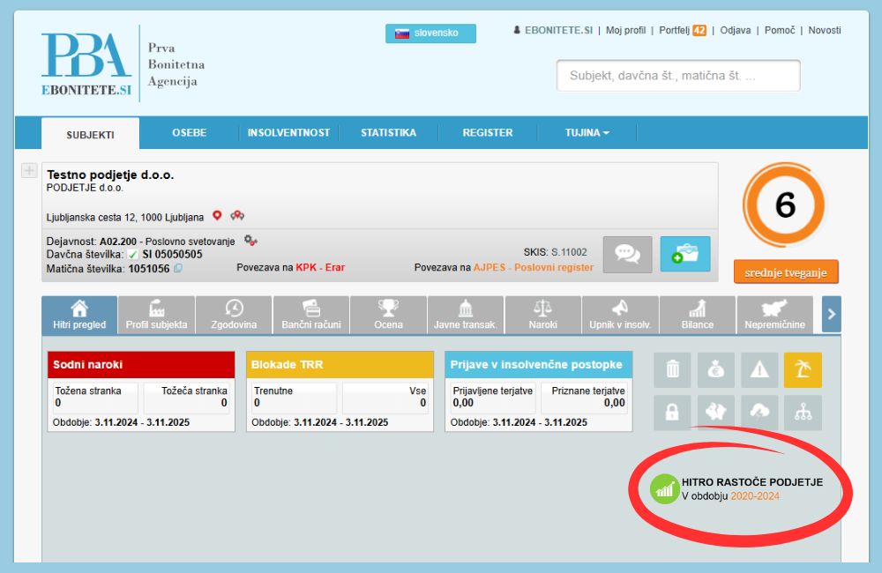The height and width of the screenshot is (573, 882).
Task: Open the slovensko language selector
Action: click(x=430, y=33)
